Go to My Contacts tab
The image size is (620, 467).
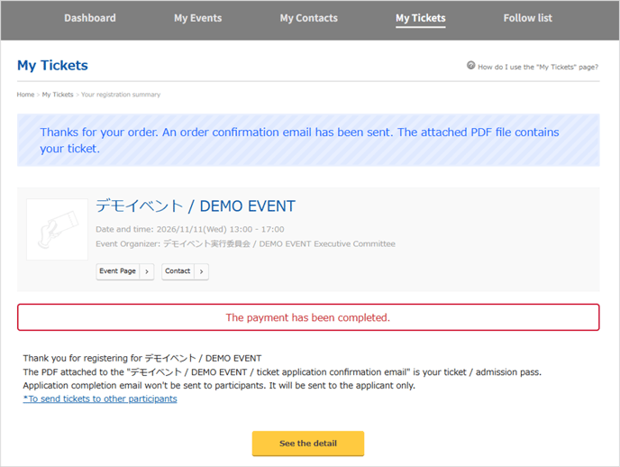[308, 18]
